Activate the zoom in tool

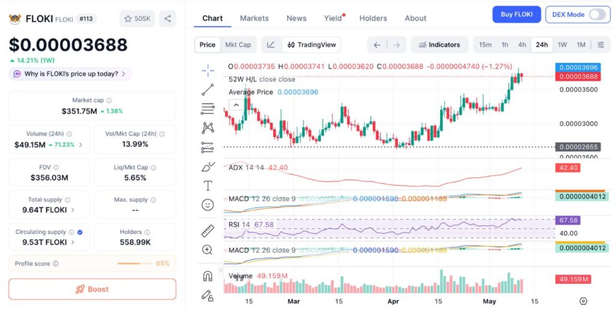207,250
